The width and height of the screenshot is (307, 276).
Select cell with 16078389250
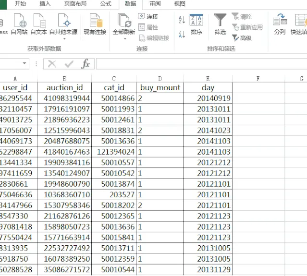64,259
